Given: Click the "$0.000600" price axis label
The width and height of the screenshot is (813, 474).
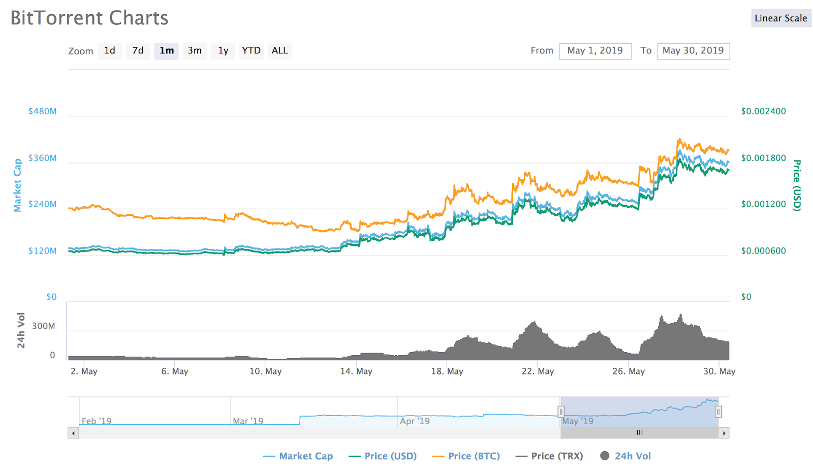Looking at the screenshot, I should 764,251.
